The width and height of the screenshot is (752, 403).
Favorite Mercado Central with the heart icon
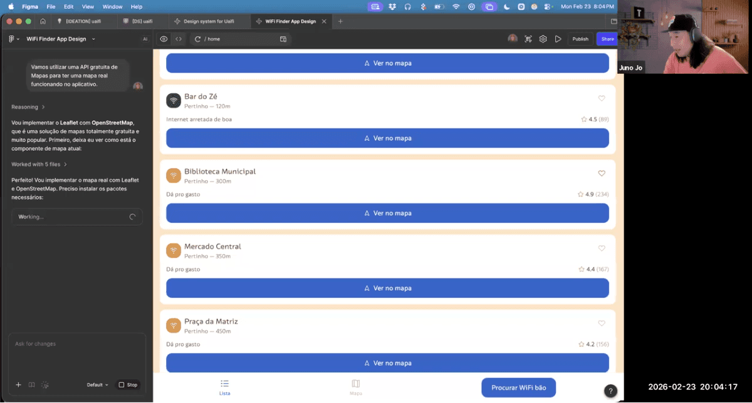[x=602, y=248]
